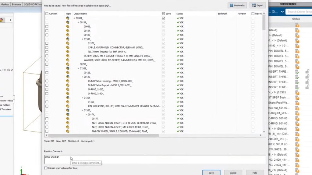
Task: Enable Release reservation after Save
Action: pos(46,168)
